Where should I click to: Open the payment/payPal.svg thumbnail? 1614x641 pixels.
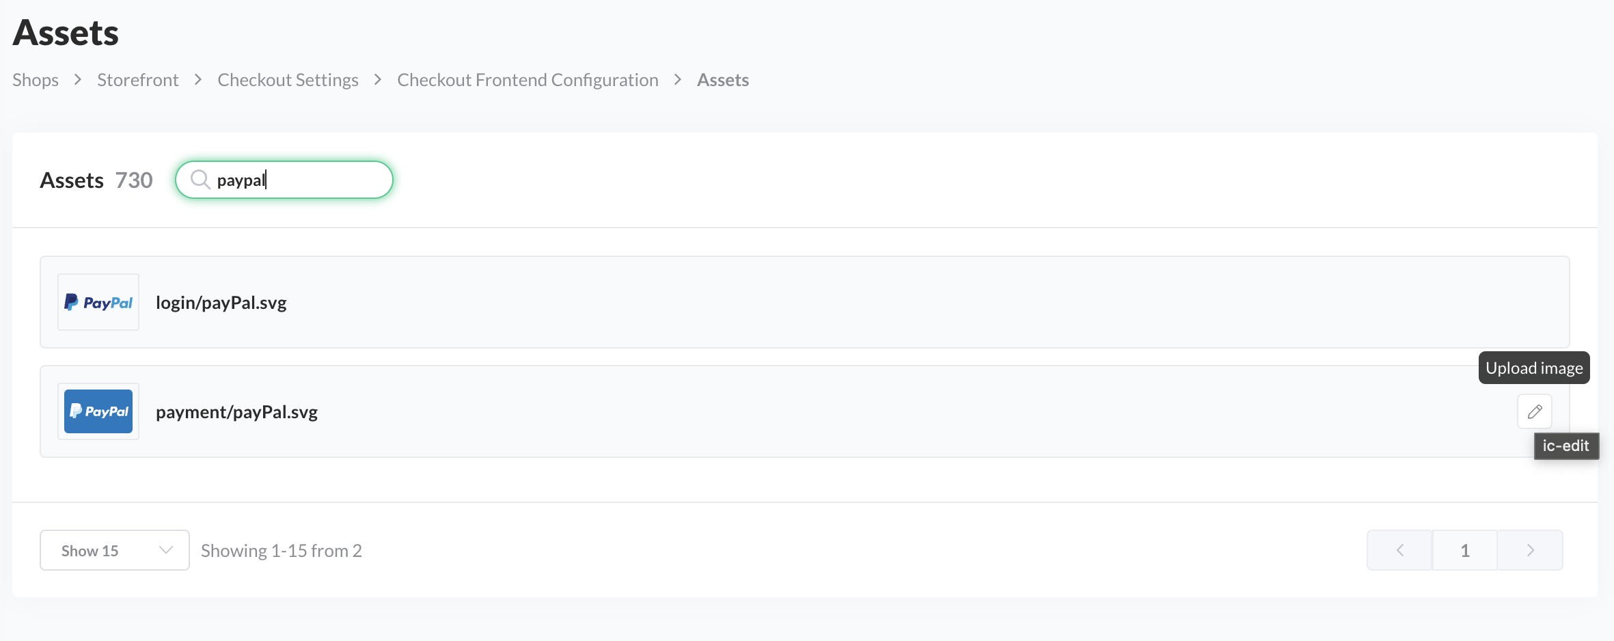tap(98, 411)
